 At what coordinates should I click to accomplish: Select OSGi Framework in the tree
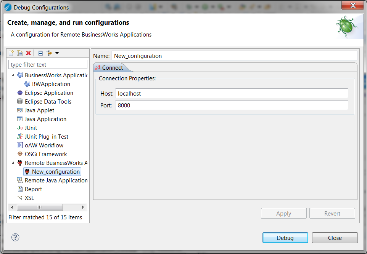(x=46, y=154)
